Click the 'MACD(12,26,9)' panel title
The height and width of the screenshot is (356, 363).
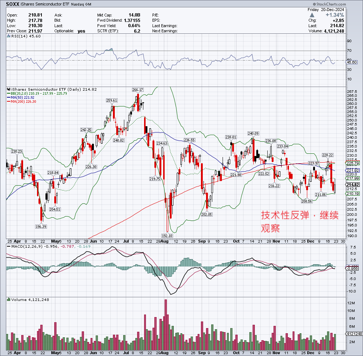[27, 246]
